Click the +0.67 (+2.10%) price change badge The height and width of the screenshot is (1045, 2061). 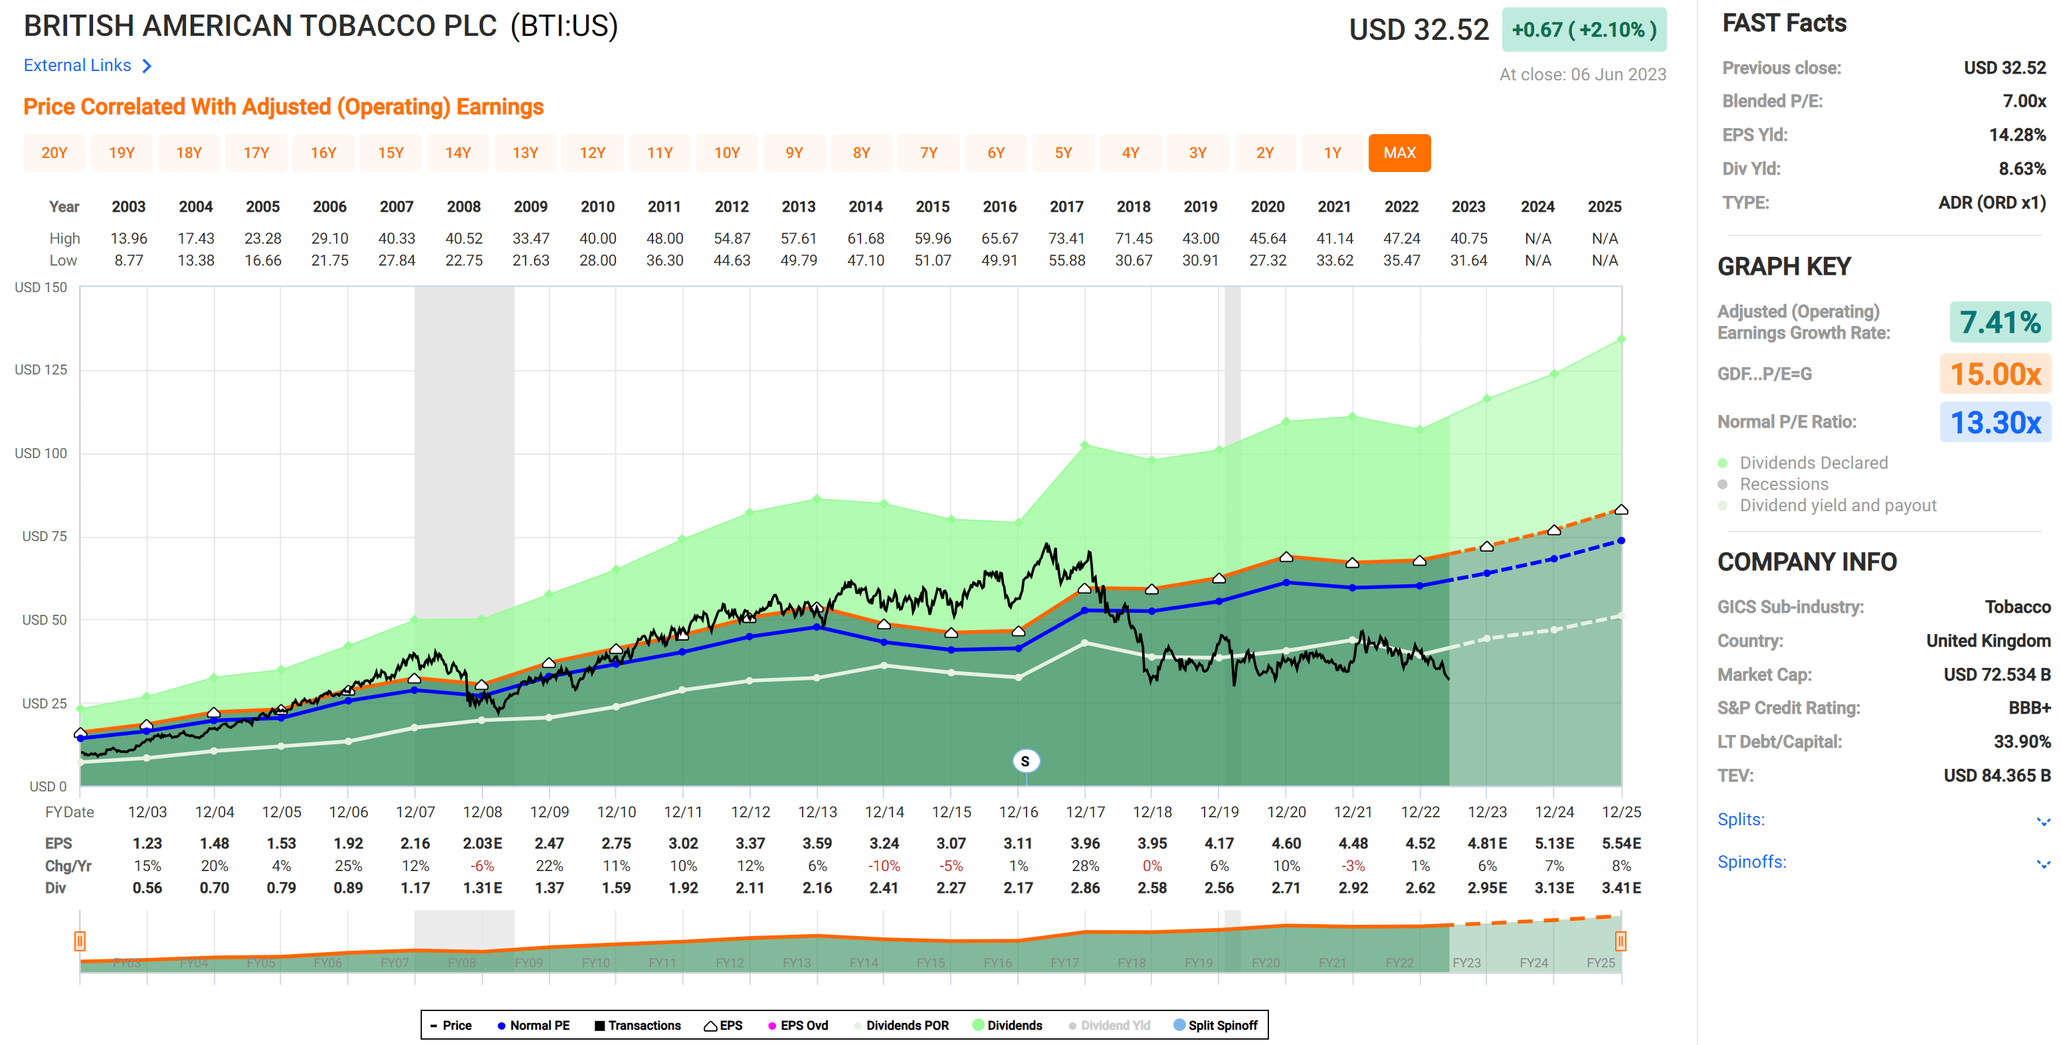(1583, 30)
